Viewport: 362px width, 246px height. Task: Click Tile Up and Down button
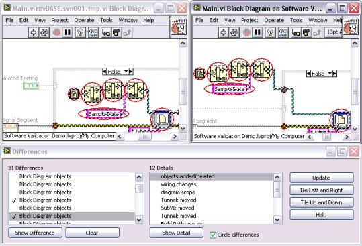pyautogui.click(x=322, y=202)
